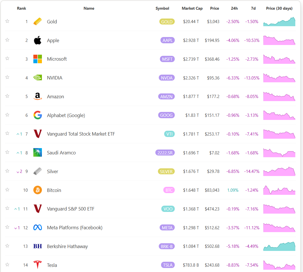Screen dimensions: 303x272
Task: Click the gold bar icon beside Gold
Action: coord(37,21)
